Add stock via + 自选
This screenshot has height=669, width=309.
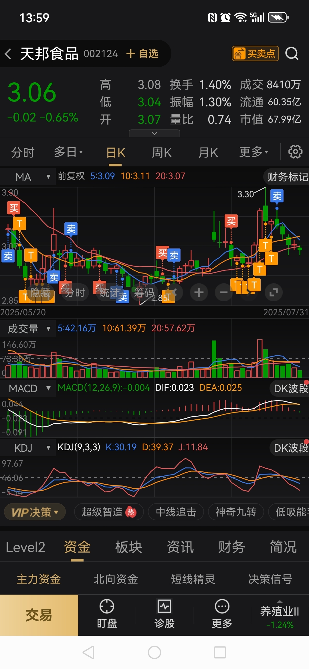(142, 53)
